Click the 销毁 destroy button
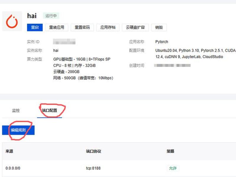Image resolution: width=236 pixels, height=177 pixels. tap(159, 27)
